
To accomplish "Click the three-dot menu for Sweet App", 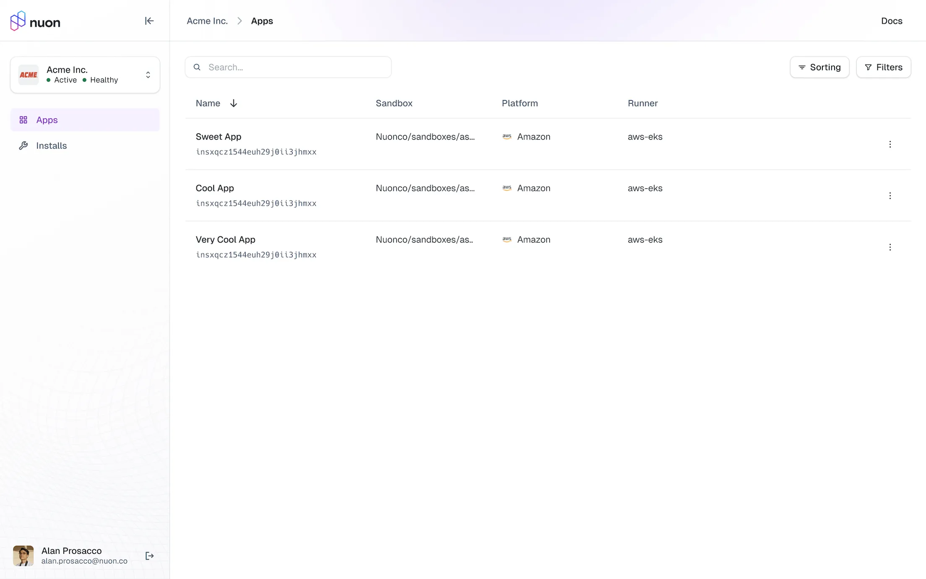I will coord(890,144).
